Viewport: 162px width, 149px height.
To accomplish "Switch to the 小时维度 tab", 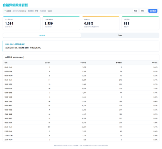I will 42,35.
